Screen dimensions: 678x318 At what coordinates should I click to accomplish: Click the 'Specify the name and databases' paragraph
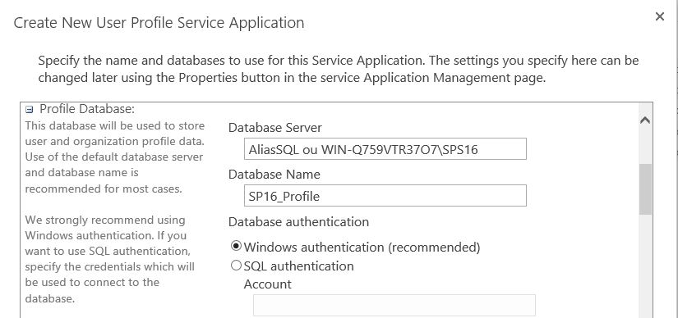[x=339, y=69]
